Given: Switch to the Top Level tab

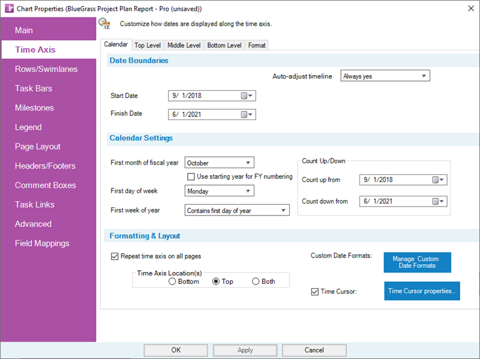Looking at the screenshot, I should point(148,45).
